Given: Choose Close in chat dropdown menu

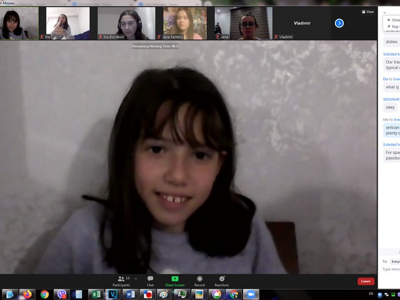Looking at the screenshot, I should coord(393,20).
